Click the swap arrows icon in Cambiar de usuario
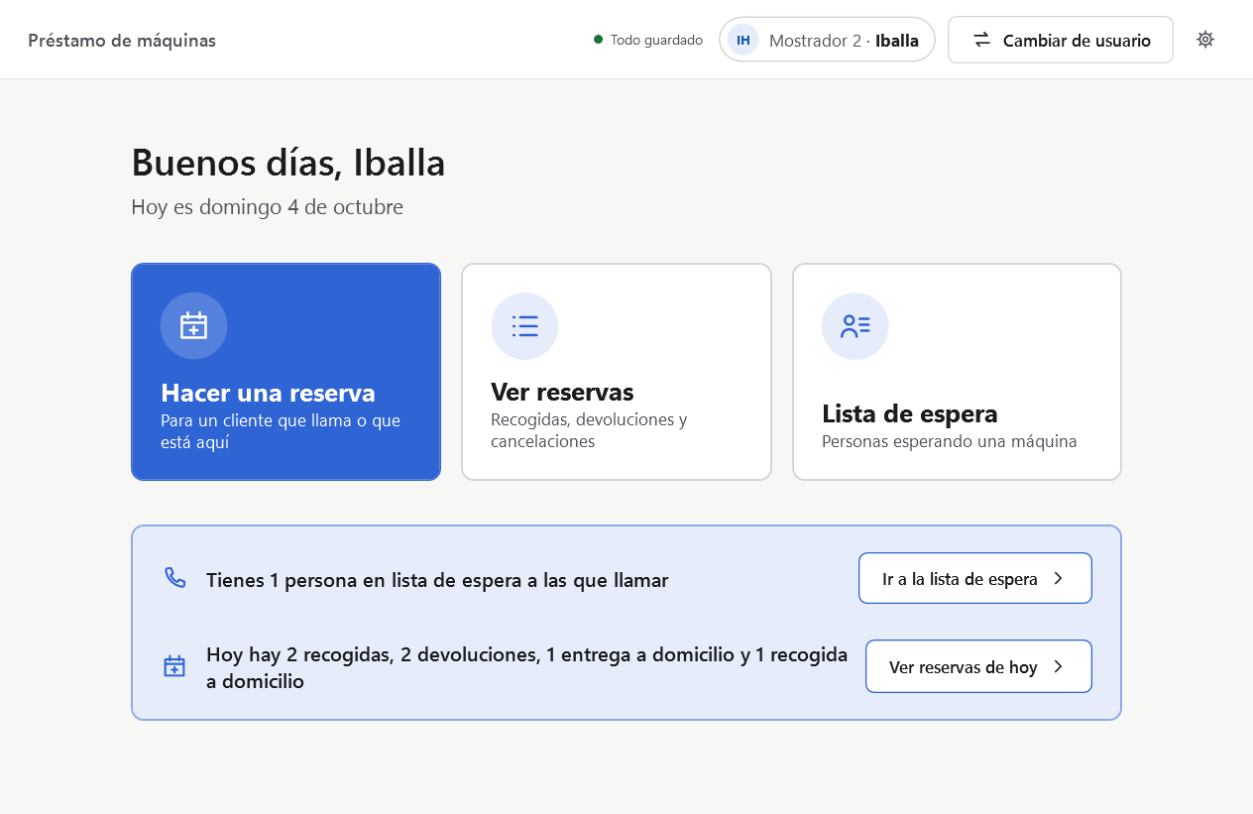Viewport: 1253px width, 814px height. tap(981, 40)
